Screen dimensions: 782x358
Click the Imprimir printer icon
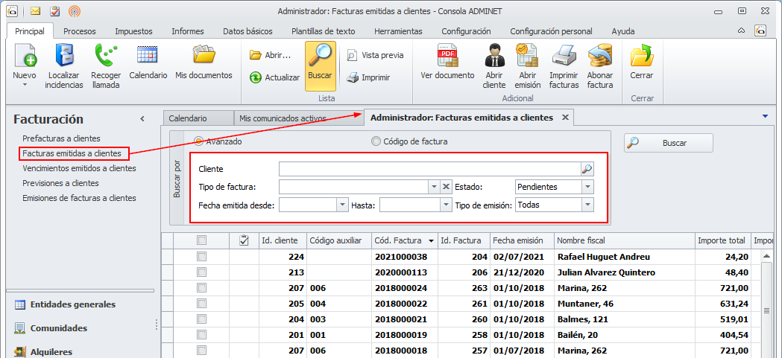pyautogui.click(x=352, y=77)
